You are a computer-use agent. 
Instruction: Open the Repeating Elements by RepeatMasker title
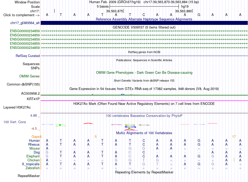(144, 172)
